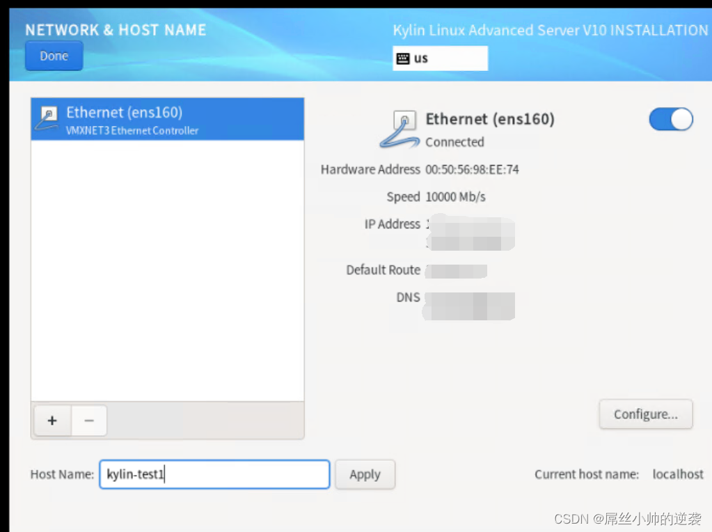Click the VMXNET3 Ethernet Controller subtitle
Screen dimensions: 712x532
(132, 131)
